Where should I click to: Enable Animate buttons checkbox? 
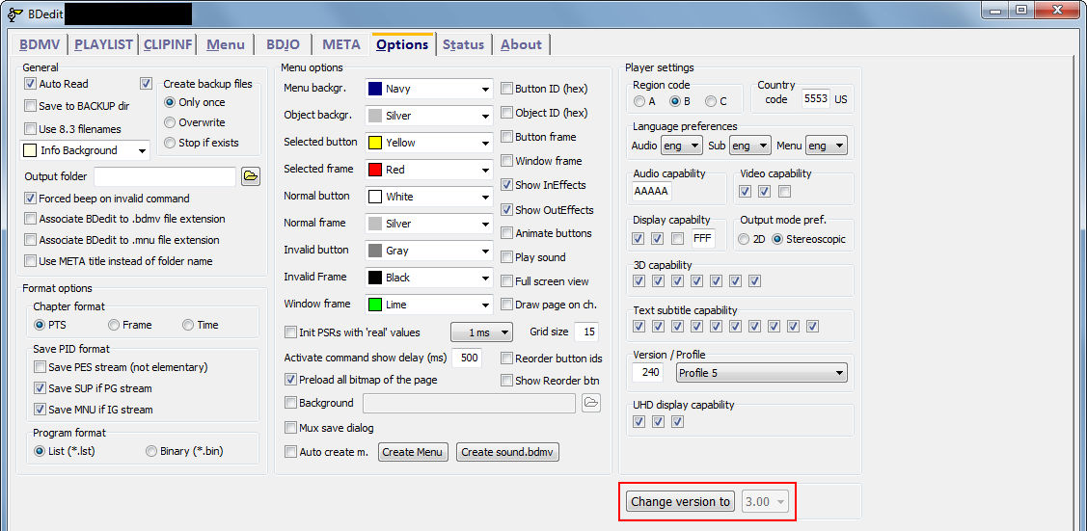click(x=506, y=233)
